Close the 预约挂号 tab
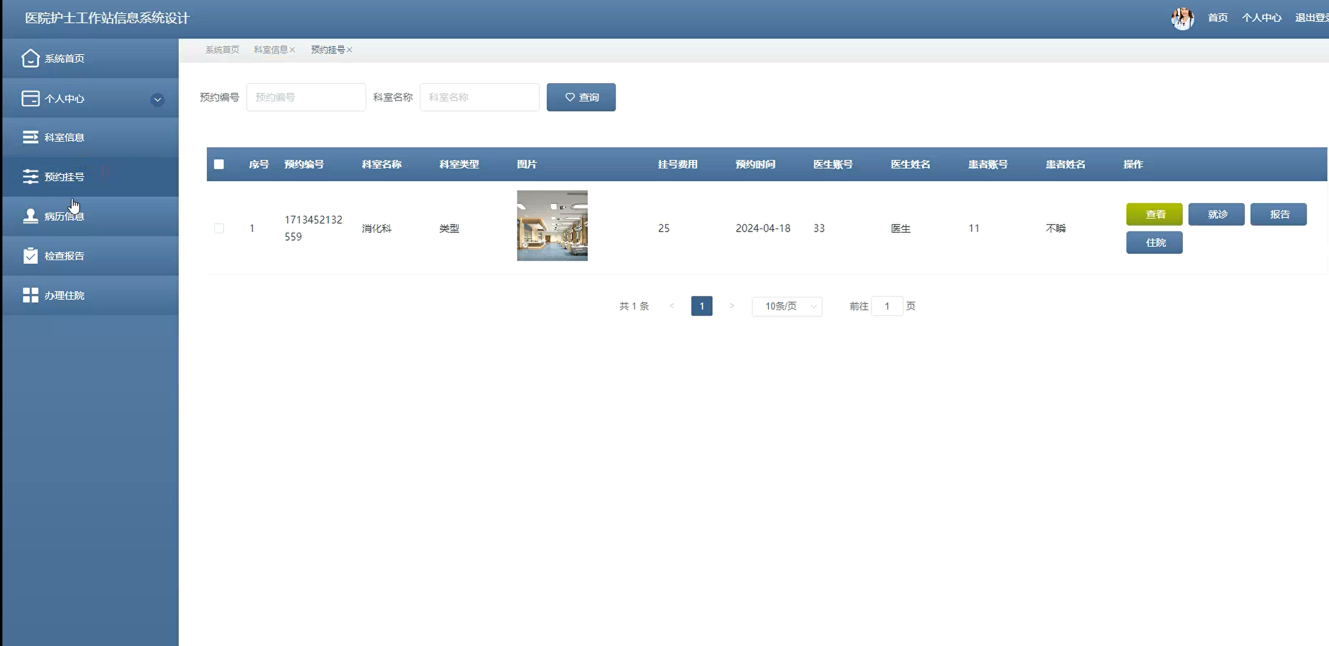The image size is (1329, 646). point(349,50)
